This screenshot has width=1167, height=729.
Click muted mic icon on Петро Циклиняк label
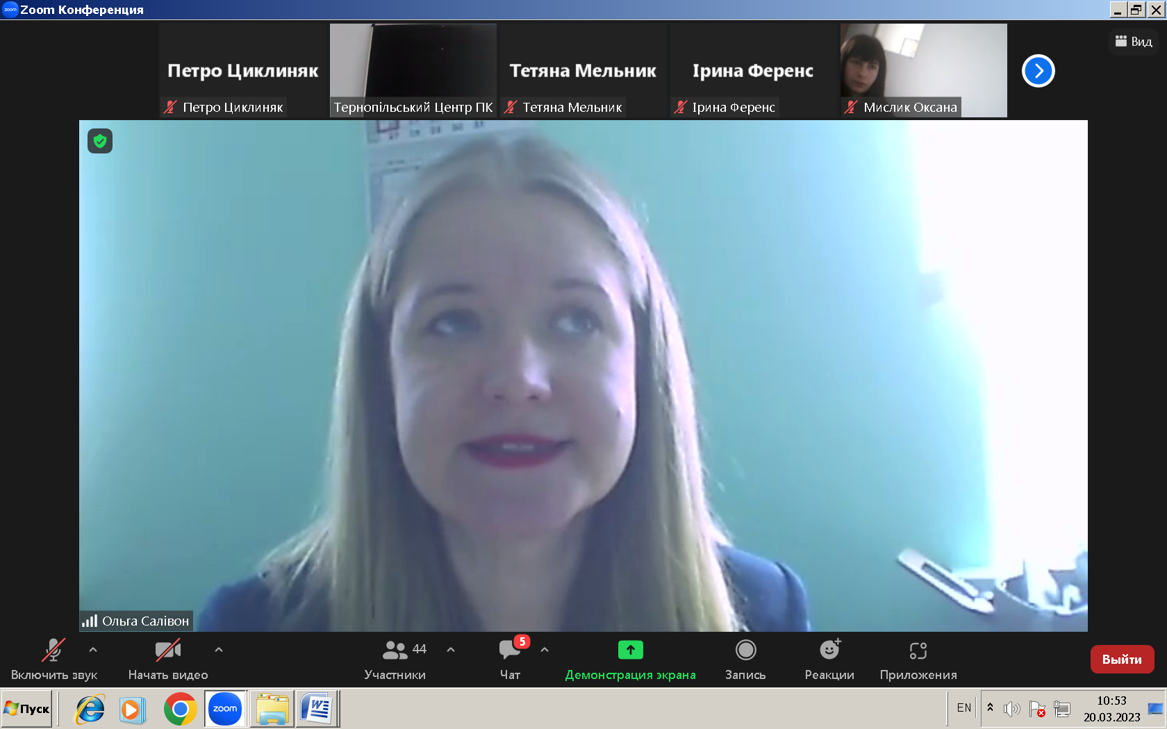(x=170, y=107)
